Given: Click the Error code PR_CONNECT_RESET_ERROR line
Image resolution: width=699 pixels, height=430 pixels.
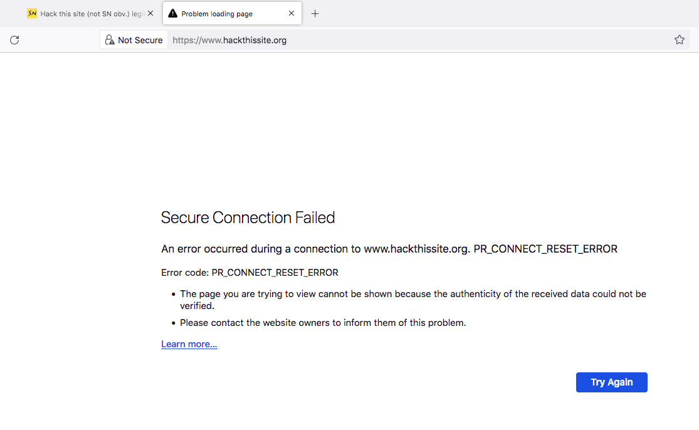Looking at the screenshot, I should tap(250, 273).
